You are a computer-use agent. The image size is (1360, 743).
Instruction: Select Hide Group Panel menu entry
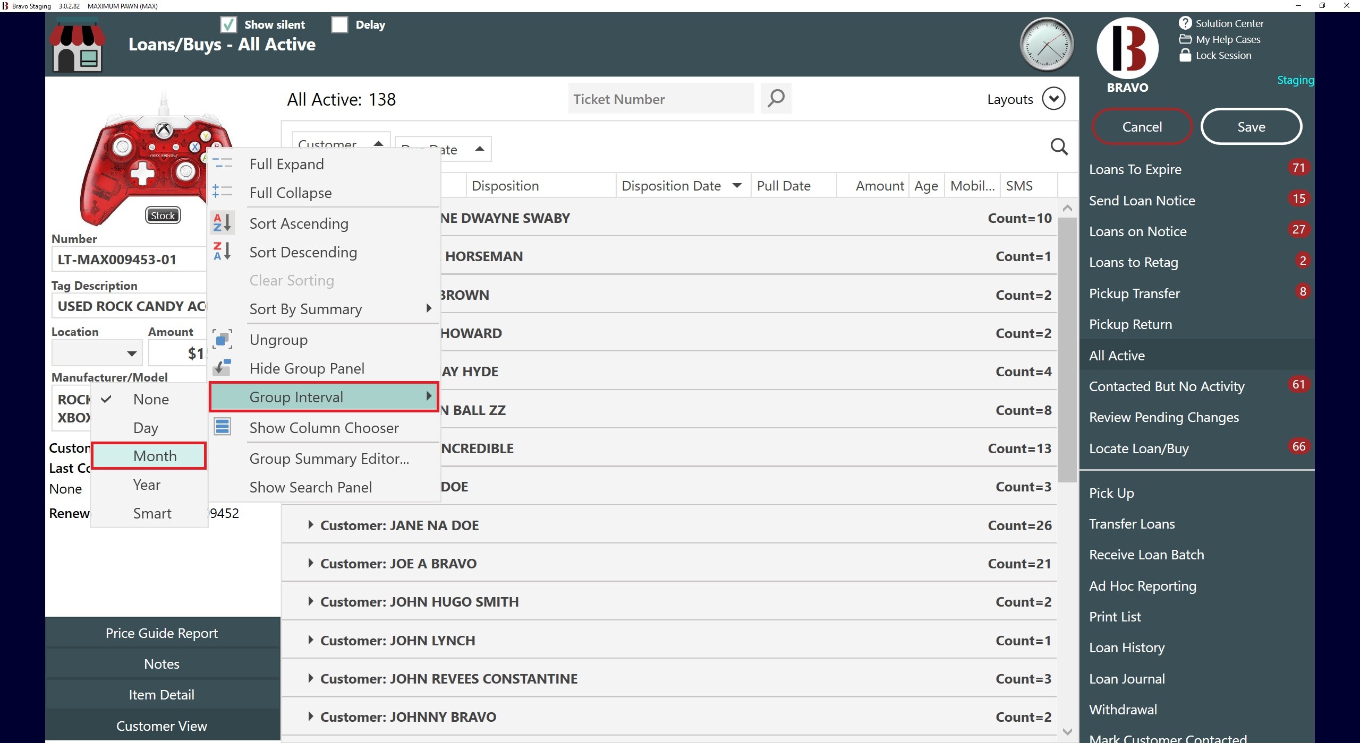324,368
